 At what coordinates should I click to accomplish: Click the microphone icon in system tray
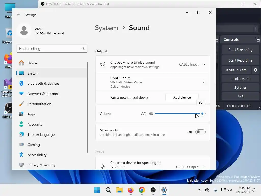click(215, 190)
